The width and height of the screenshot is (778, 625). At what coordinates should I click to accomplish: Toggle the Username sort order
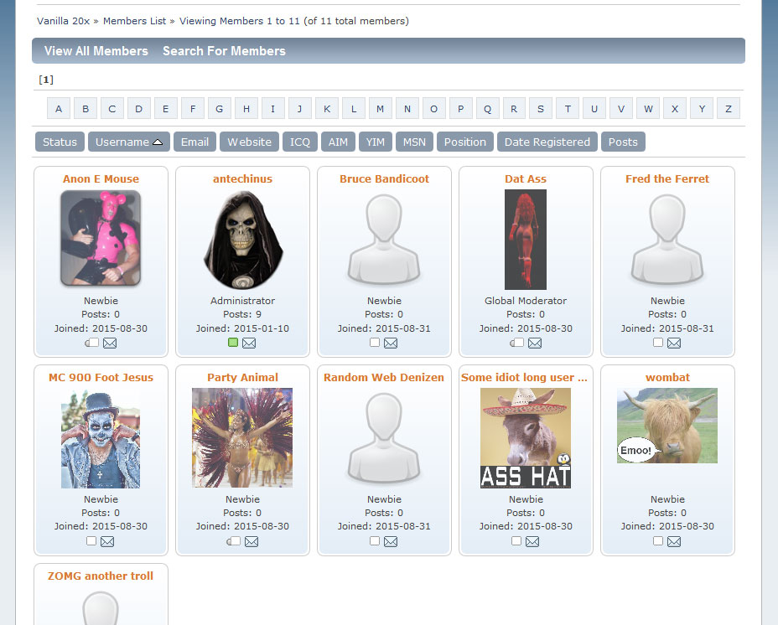(x=129, y=142)
